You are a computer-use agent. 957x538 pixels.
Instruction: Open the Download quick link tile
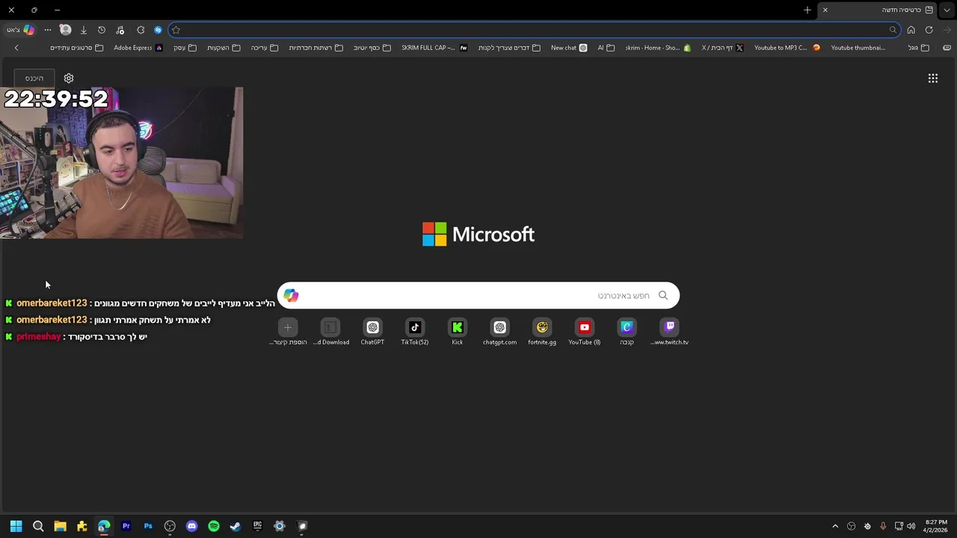tap(330, 332)
